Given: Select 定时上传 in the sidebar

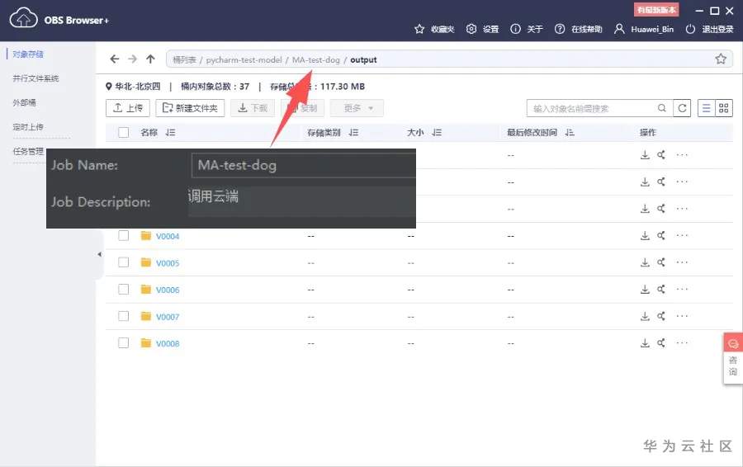Looking at the screenshot, I should [x=28, y=127].
